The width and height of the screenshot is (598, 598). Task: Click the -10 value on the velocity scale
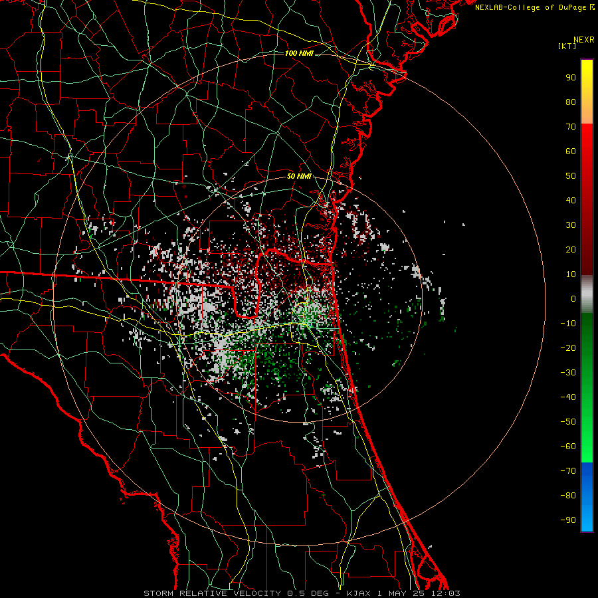(568, 324)
